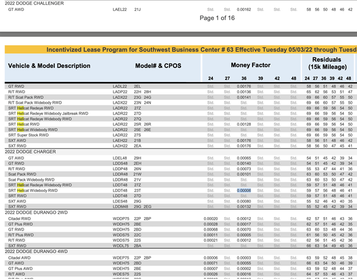Select the '2022 DODGE DURANGO 4WD' section heading

pos(36,252)
